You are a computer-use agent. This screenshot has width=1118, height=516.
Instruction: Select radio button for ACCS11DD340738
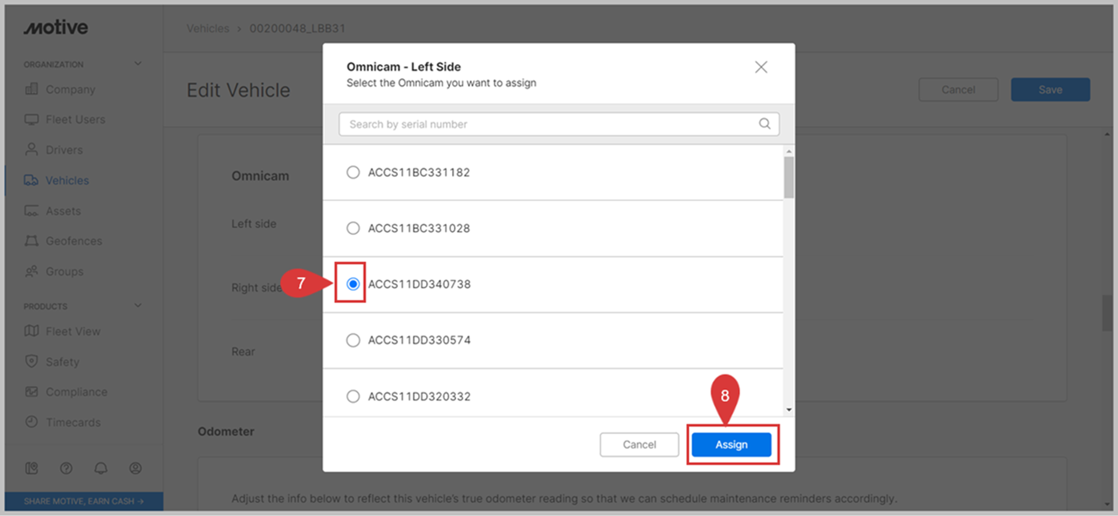pyautogui.click(x=353, y=284)
